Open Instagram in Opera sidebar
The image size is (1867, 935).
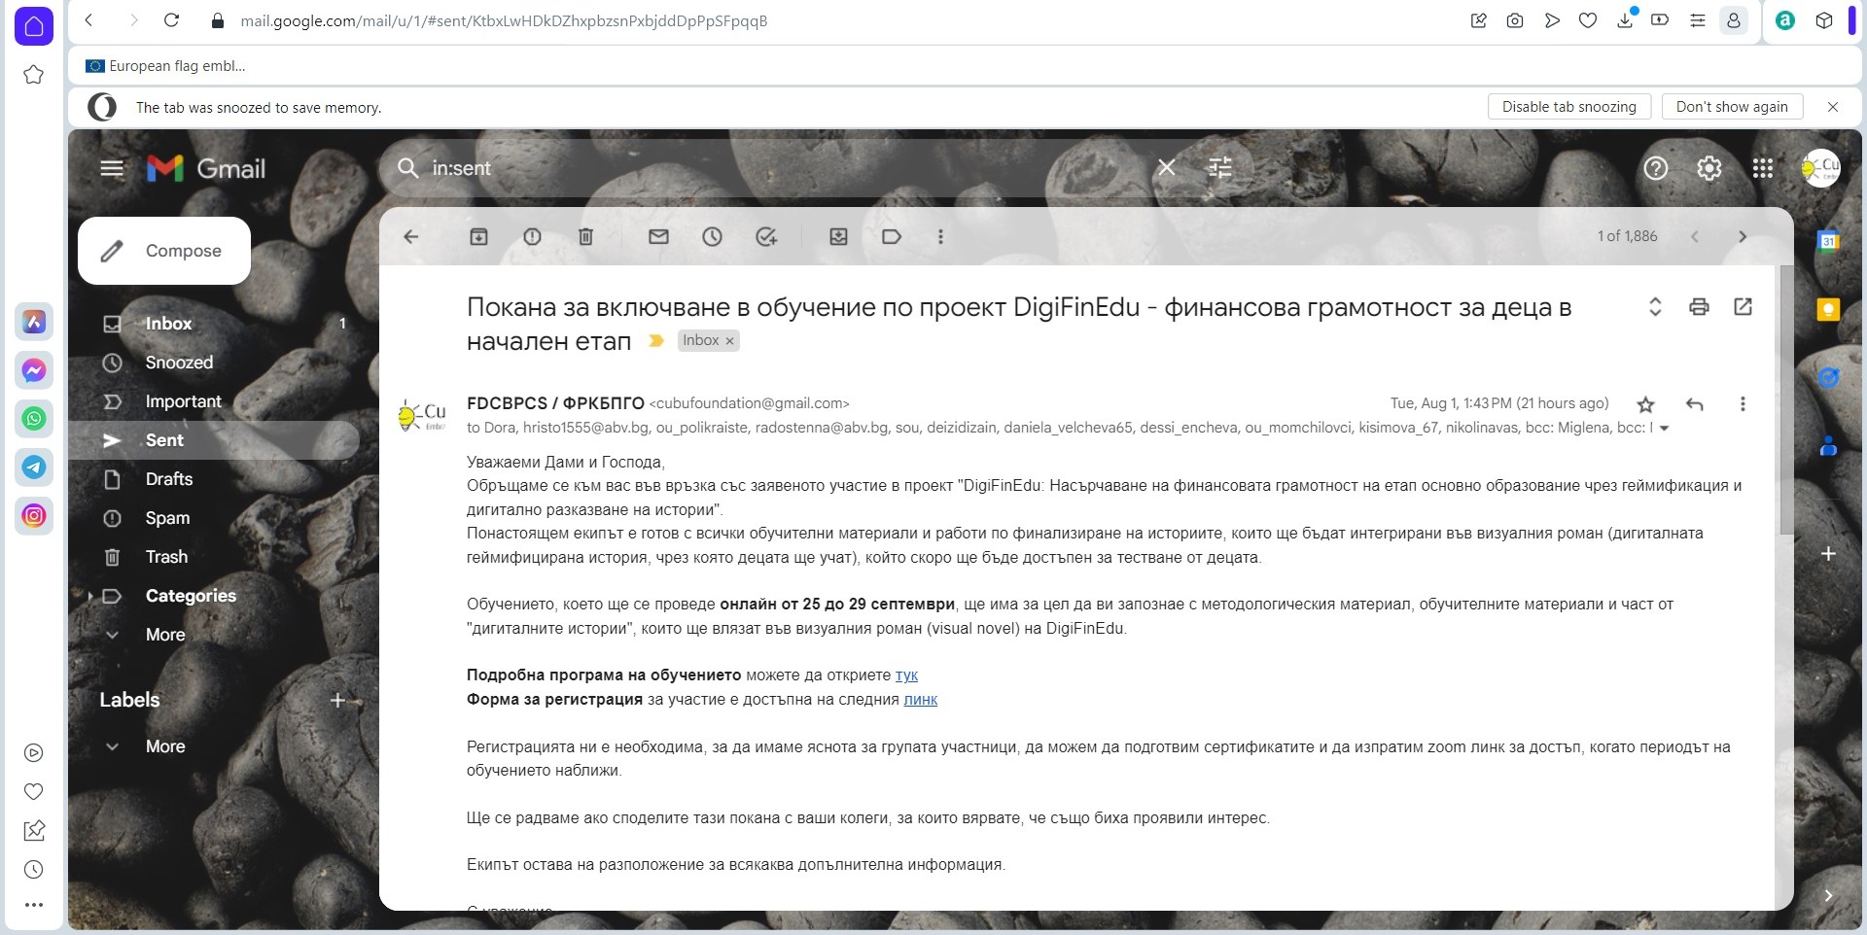(34, 516)
